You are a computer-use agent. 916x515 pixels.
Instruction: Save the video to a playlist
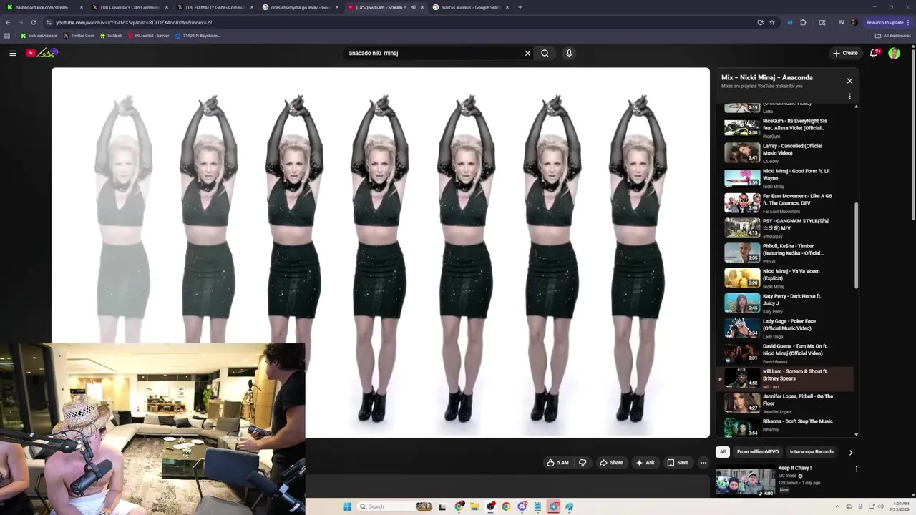[677, 463]
